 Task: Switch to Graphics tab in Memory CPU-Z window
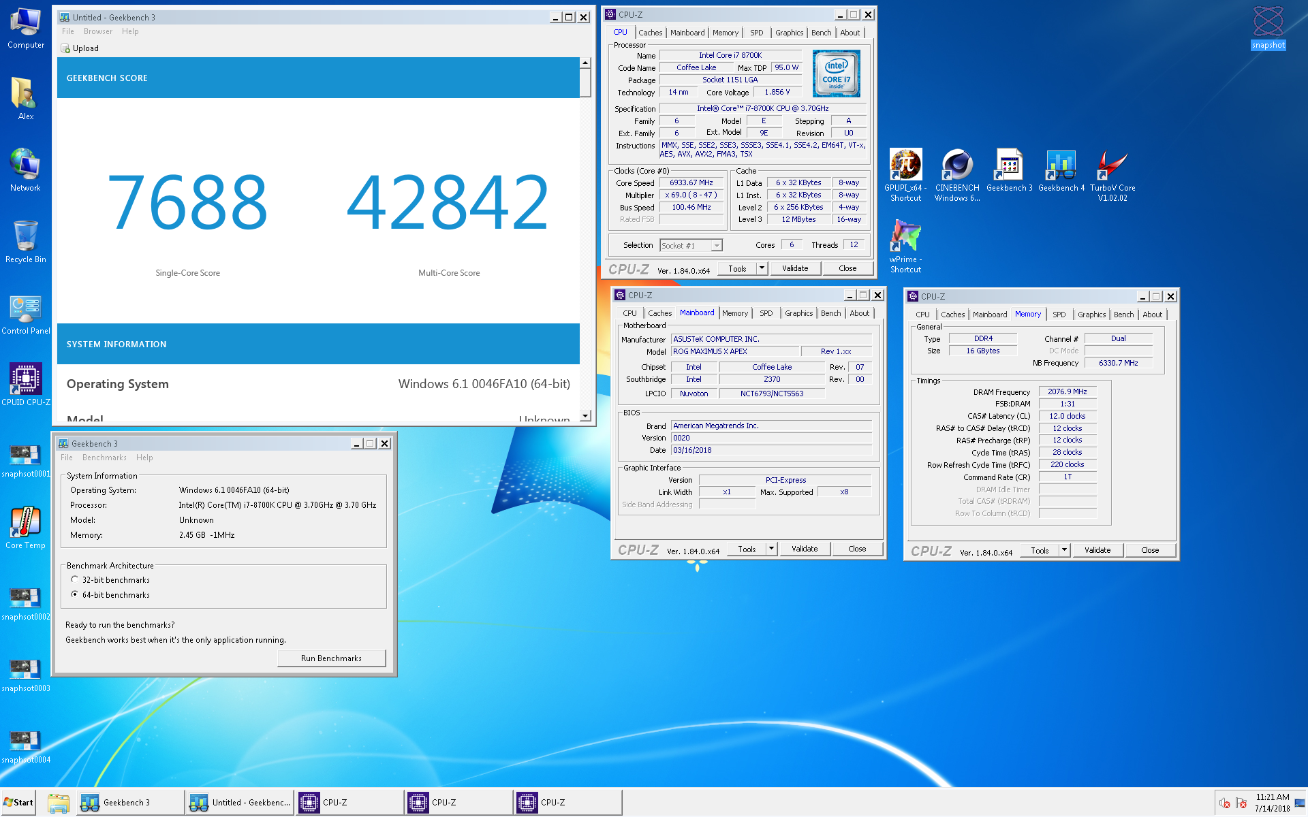[x=1091, y=315]
